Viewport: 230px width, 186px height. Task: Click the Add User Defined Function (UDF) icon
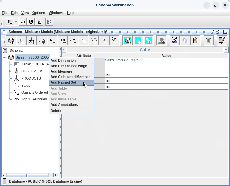click(63, 40)
